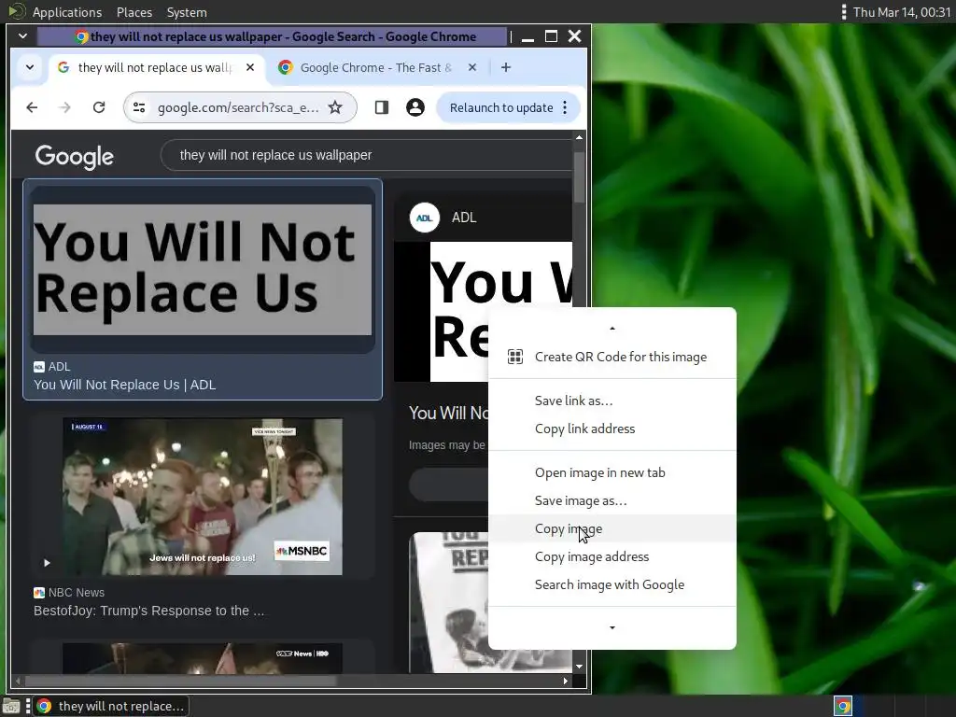Choose Copy link address
The height and width of the screenshot is (717, 956).
612,429
